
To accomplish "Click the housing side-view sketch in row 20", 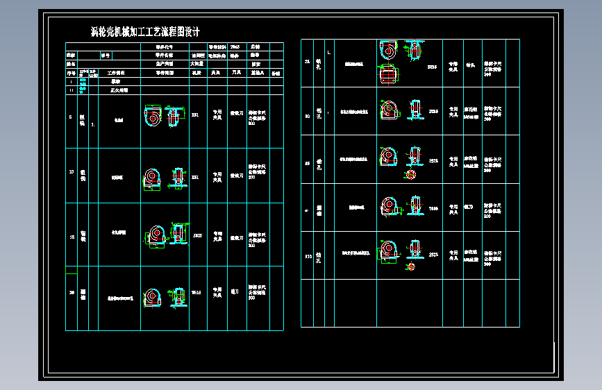I will [178, 298].
